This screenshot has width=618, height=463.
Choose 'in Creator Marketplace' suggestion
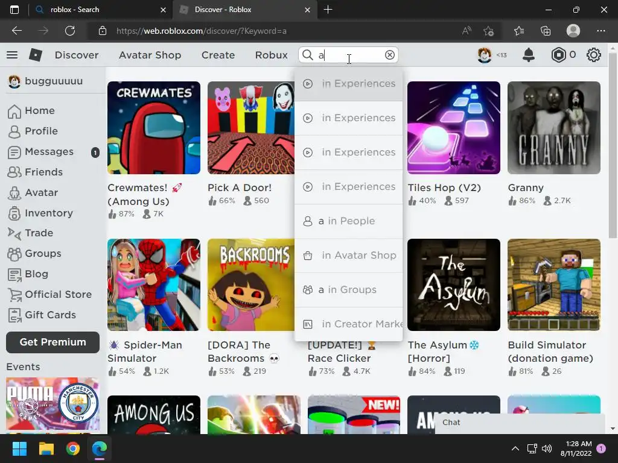pos(348,324)
